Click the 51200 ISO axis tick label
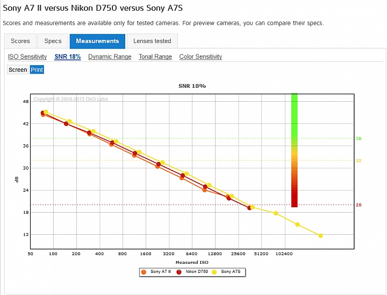Image resolution: width=387 pixels, height=295 pixels. 261,254
